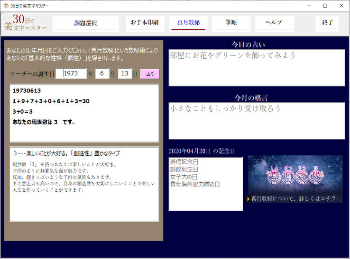The height and width of the screenshot is (259, 350).
Task: Switch to the お手本印刷 tab
Action: pos(144,23)
